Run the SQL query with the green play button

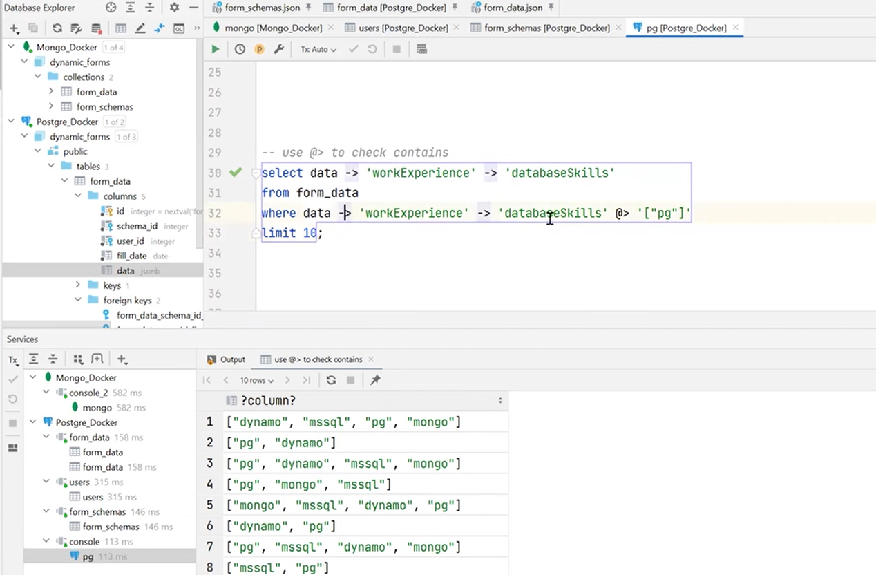pos(215,48)
